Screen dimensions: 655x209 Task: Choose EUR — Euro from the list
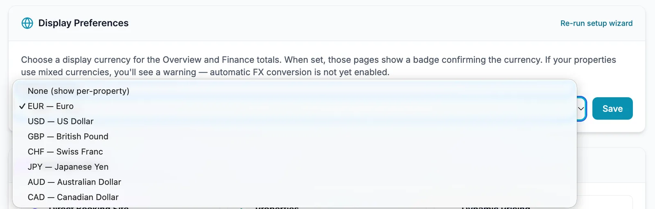pyautogui.click(x=294, y=106)
